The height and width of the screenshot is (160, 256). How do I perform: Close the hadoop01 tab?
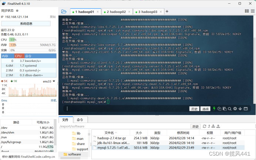pyautogui.click(x=98, y=12)
